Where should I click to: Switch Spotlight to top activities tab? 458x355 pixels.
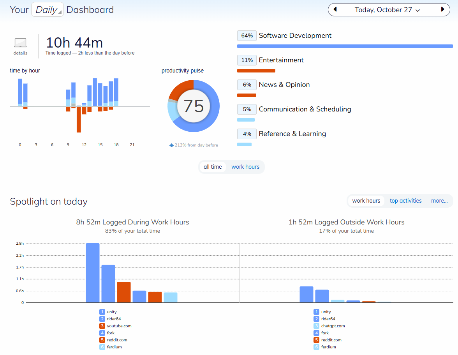tap(405, 201)
